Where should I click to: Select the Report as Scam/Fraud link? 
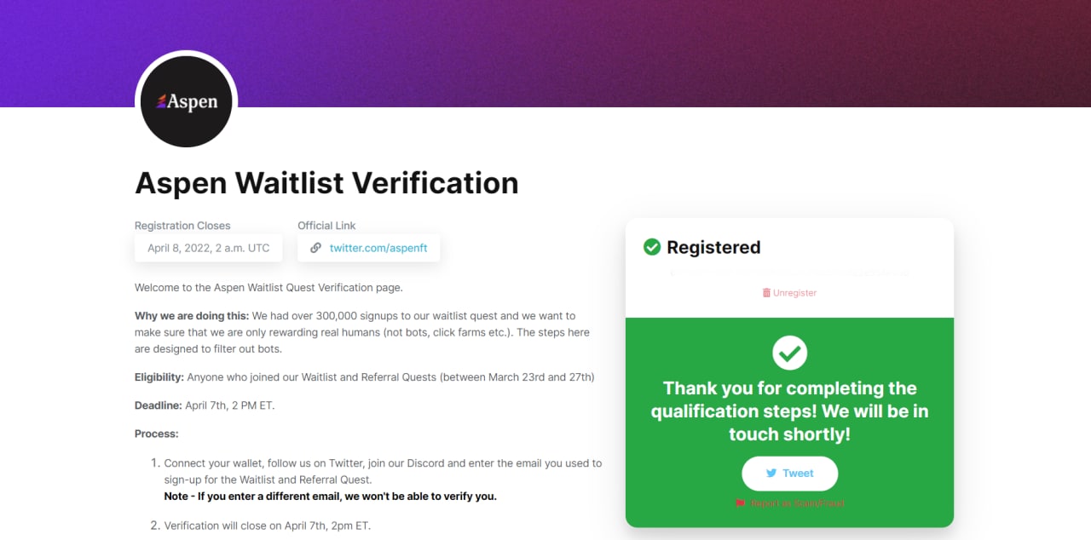click(797, 503)
